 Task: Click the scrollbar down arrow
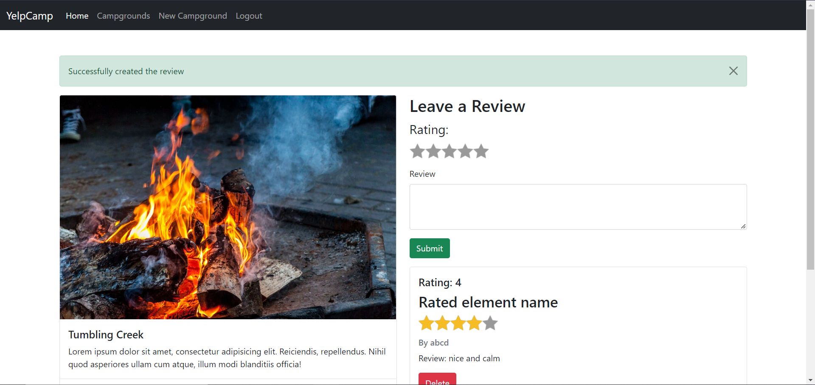(x=810, y=380)
